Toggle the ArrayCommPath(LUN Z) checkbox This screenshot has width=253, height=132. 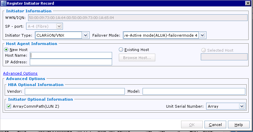[9, 106]
